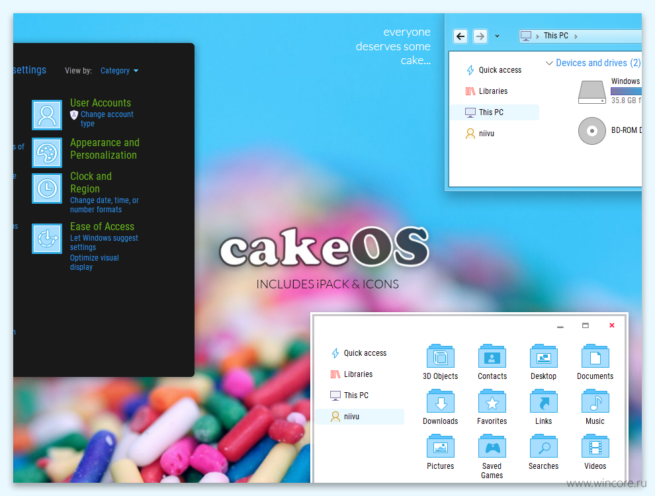The width and height of the screenshot is (655, 496).
Task: Expand chevron before This PC in address bar
Action: point(537,36)
